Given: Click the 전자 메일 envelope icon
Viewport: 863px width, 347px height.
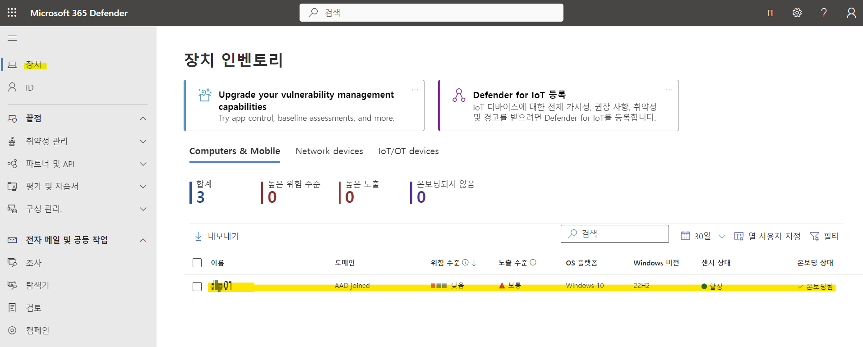Looking at the screenshot, I should [12, 240].
